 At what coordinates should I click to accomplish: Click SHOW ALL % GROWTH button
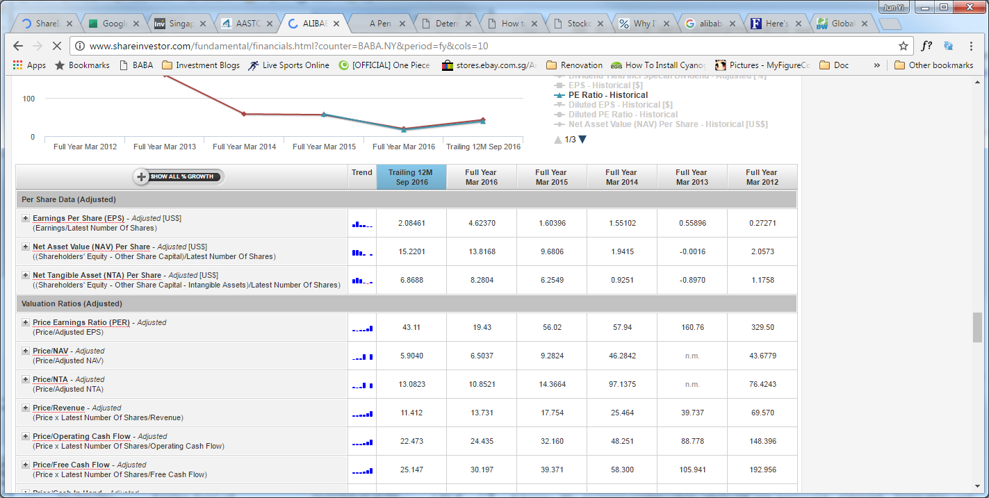point(178,176)
